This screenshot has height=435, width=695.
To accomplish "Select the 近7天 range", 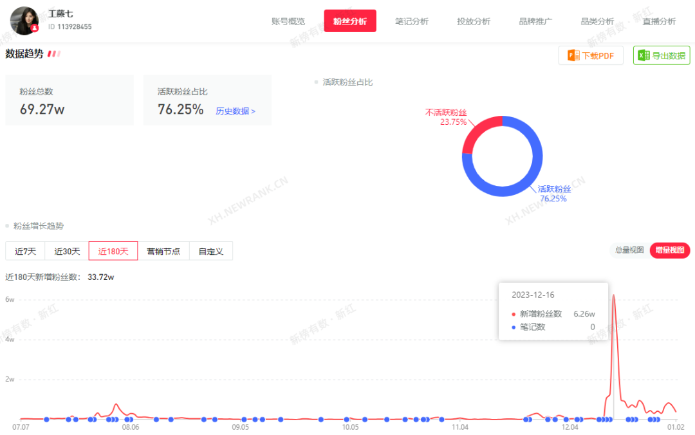I will (x=25, y=251).
